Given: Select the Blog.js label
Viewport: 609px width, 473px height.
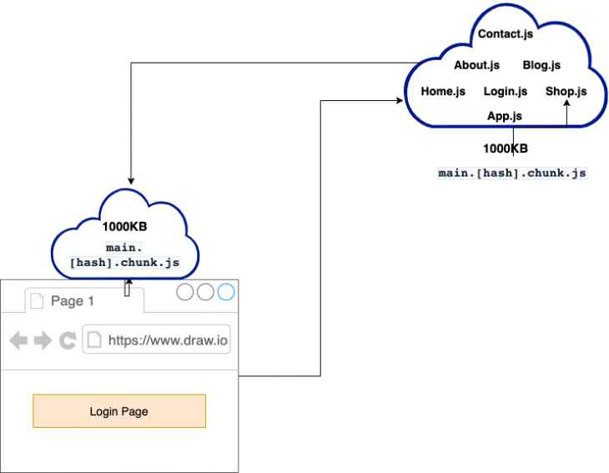Looking at the screenshot, I should (541, 65).
